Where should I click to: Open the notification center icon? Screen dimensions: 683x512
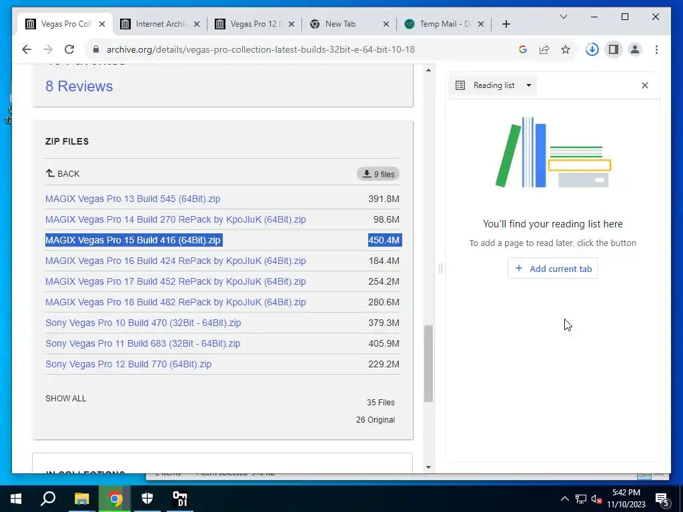click(662, 499)
